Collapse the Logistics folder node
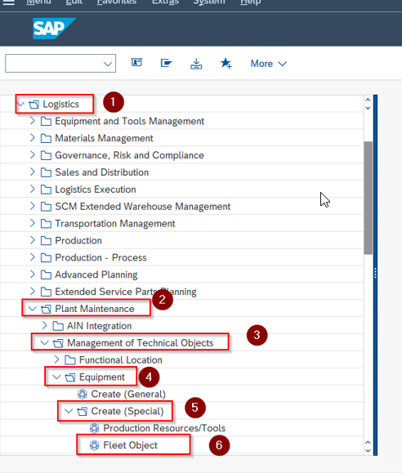The image size is (402, 473). 20,105
